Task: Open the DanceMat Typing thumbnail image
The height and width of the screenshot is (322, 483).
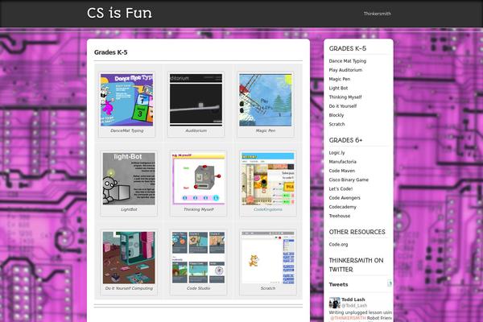Action: pos(126,100)
